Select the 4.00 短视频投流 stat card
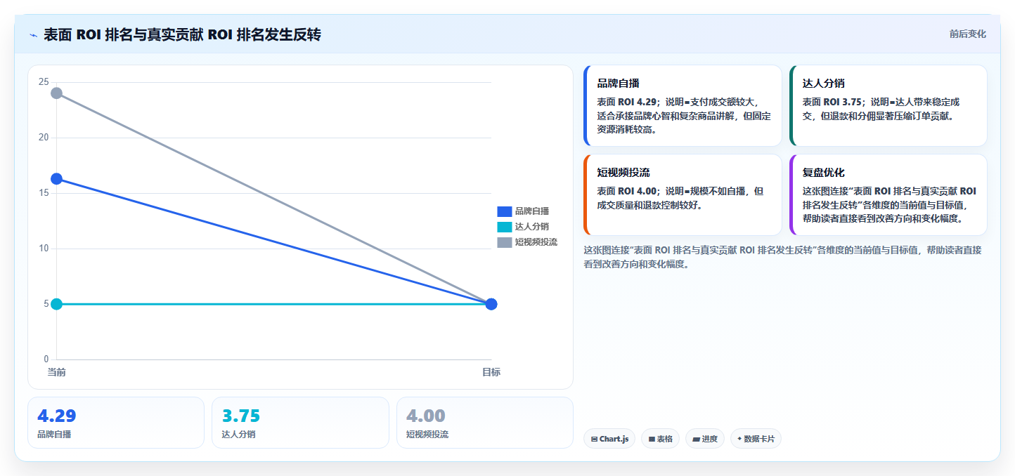 point(485,423)
